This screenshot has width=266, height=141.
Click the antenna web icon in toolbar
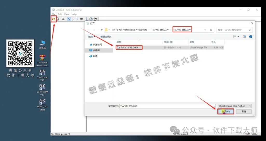pos(95,19)
